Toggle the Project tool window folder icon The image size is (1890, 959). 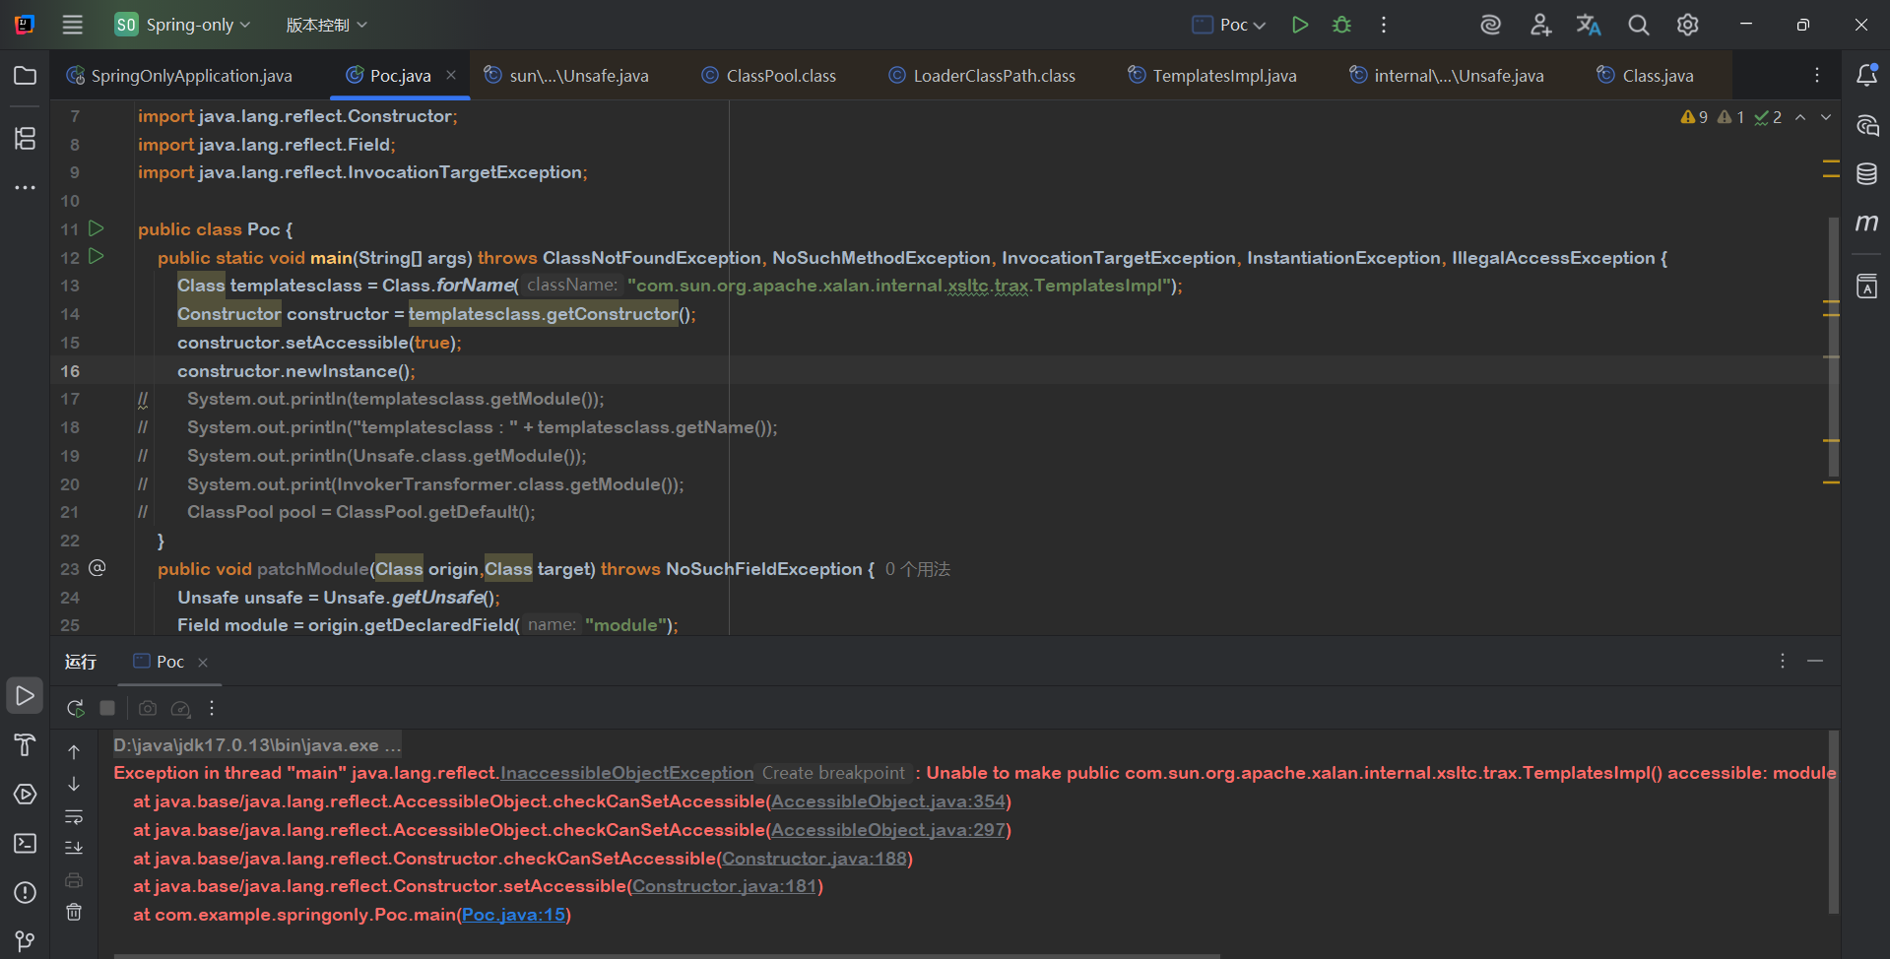coord(25,76)
